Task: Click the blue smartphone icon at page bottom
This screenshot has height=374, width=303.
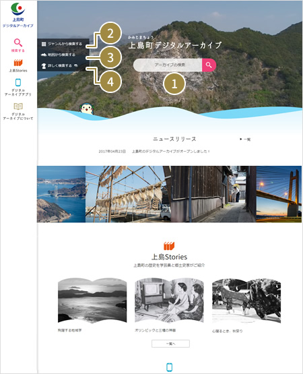Action: 169,367
